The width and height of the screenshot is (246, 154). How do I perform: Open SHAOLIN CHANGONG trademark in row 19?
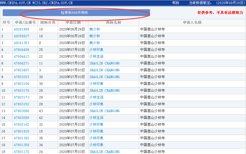coord(105,152)
